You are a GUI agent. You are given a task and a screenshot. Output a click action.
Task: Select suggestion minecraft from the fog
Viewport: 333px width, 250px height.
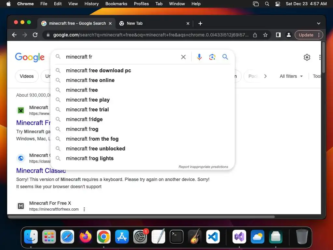click(143, 139)
